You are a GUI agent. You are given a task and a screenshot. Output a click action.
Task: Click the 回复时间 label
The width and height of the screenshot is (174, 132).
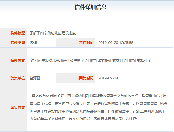tap(86, 78)
